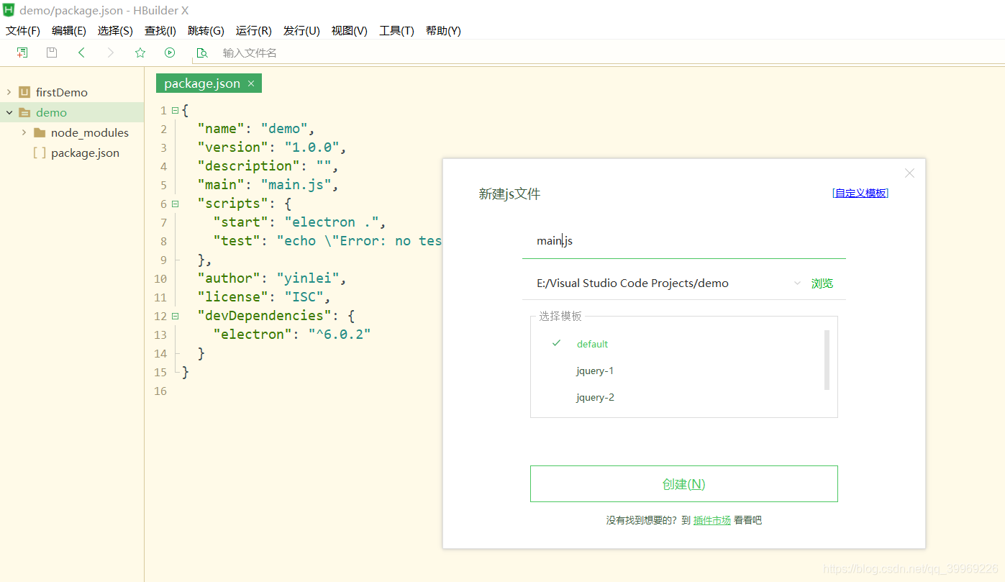Create a new file from toolbar
Viewport: 1005px width, 582px height.
[22, 52]
